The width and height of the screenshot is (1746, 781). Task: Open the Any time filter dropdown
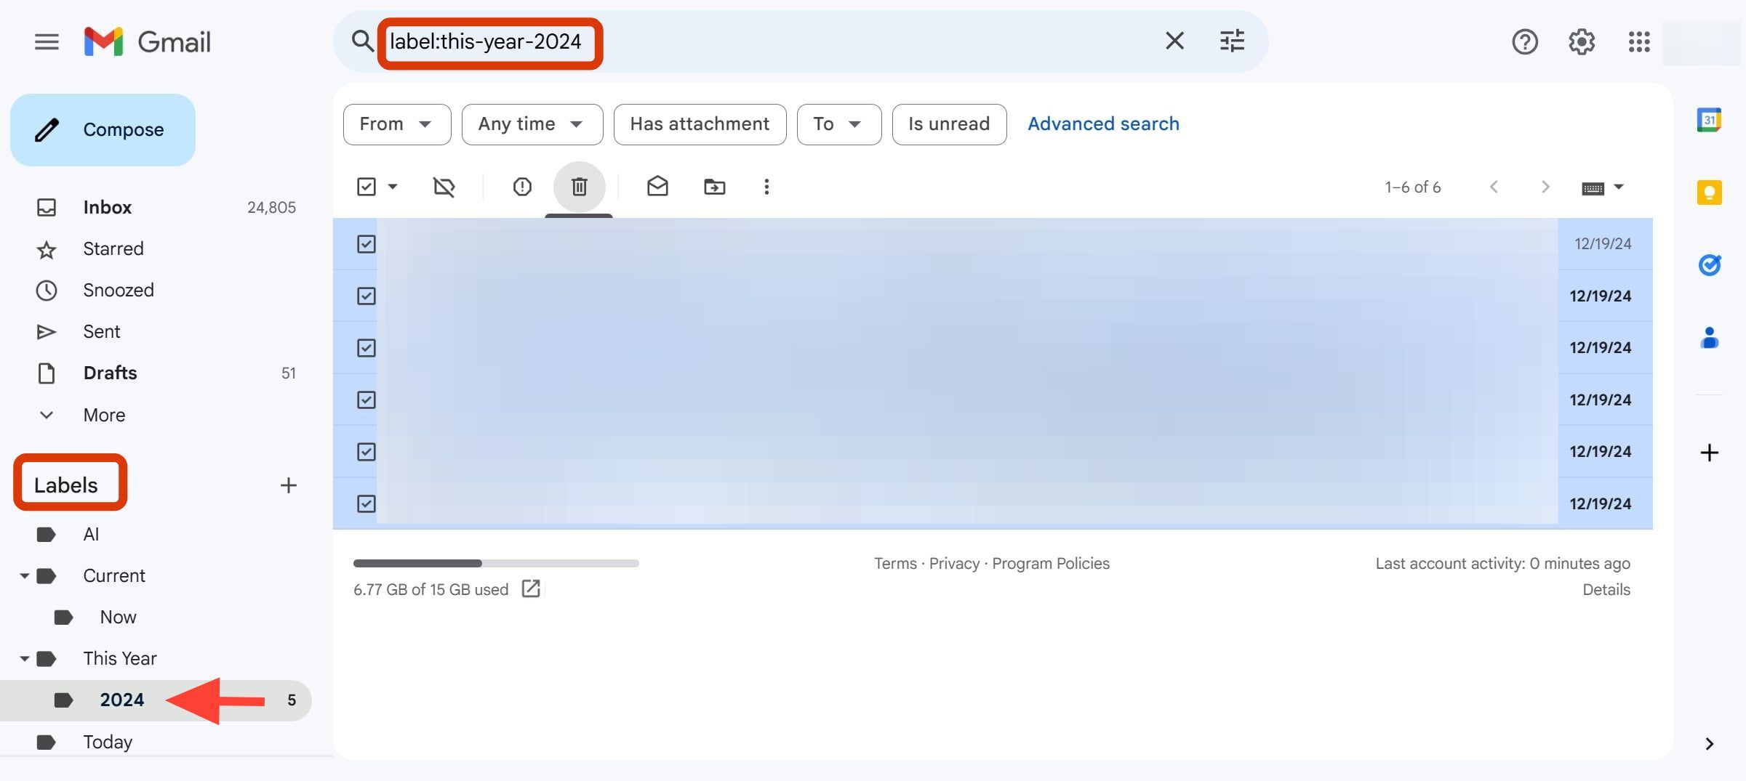click(x=532, y=124)
